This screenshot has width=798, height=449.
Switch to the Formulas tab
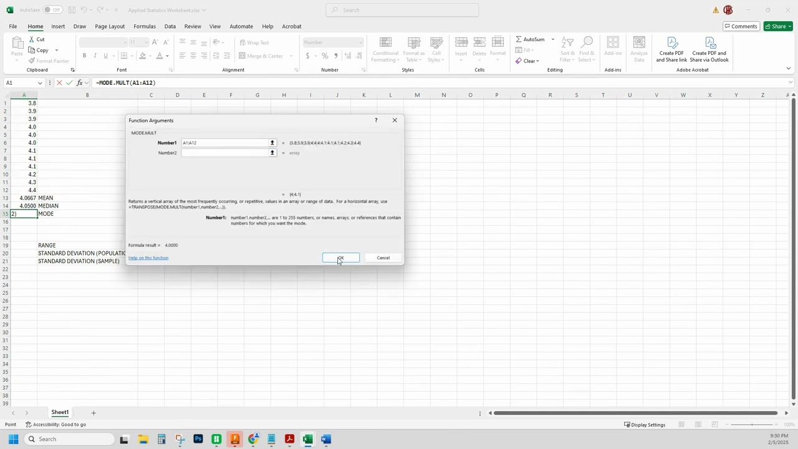click(x=145, y=26)
